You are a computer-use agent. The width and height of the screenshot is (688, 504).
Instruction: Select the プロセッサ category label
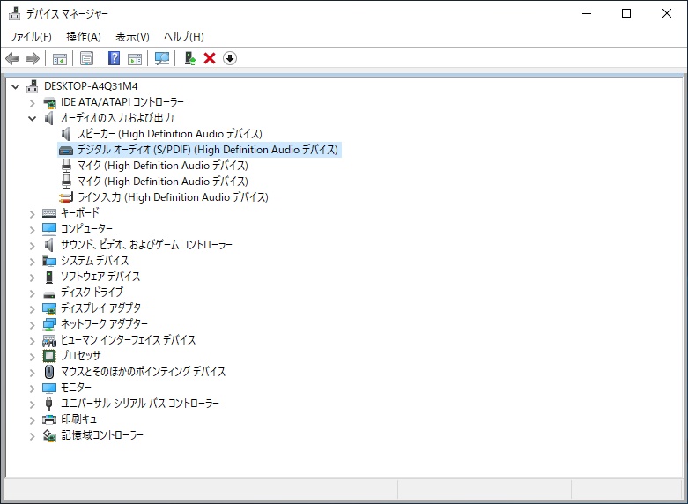click(81, 356)
